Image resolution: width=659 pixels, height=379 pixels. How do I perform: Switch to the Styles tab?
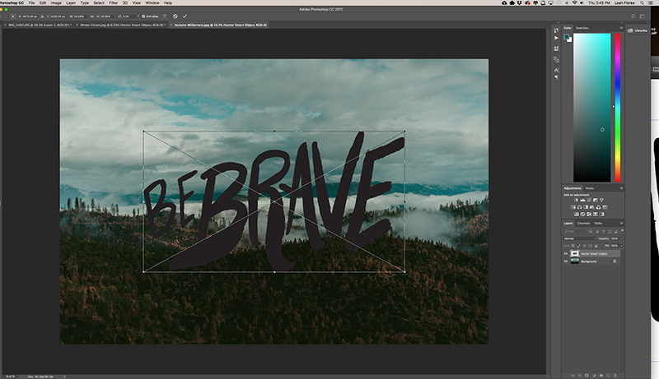pos(590,188)
